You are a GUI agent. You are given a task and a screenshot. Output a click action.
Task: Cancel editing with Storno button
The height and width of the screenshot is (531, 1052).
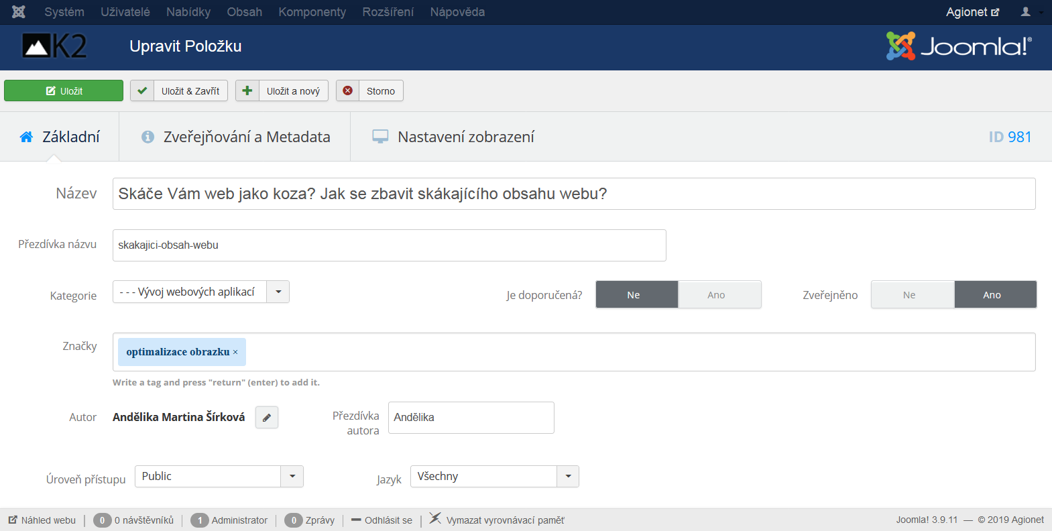coord(369,91)
